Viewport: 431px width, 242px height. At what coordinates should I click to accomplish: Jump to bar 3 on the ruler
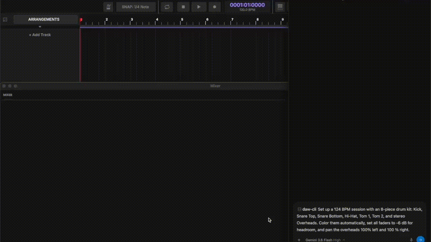(132, 19)
